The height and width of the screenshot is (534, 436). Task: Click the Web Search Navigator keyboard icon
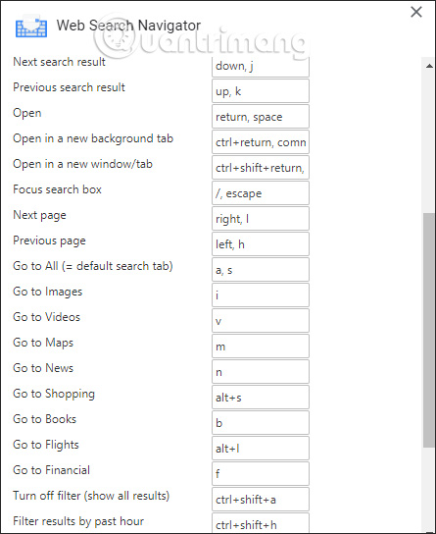pyautogui.click(x=31, y=27)
